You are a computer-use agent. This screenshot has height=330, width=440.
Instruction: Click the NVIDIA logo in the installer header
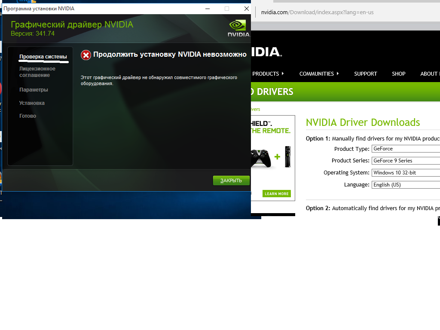point(239,28)
